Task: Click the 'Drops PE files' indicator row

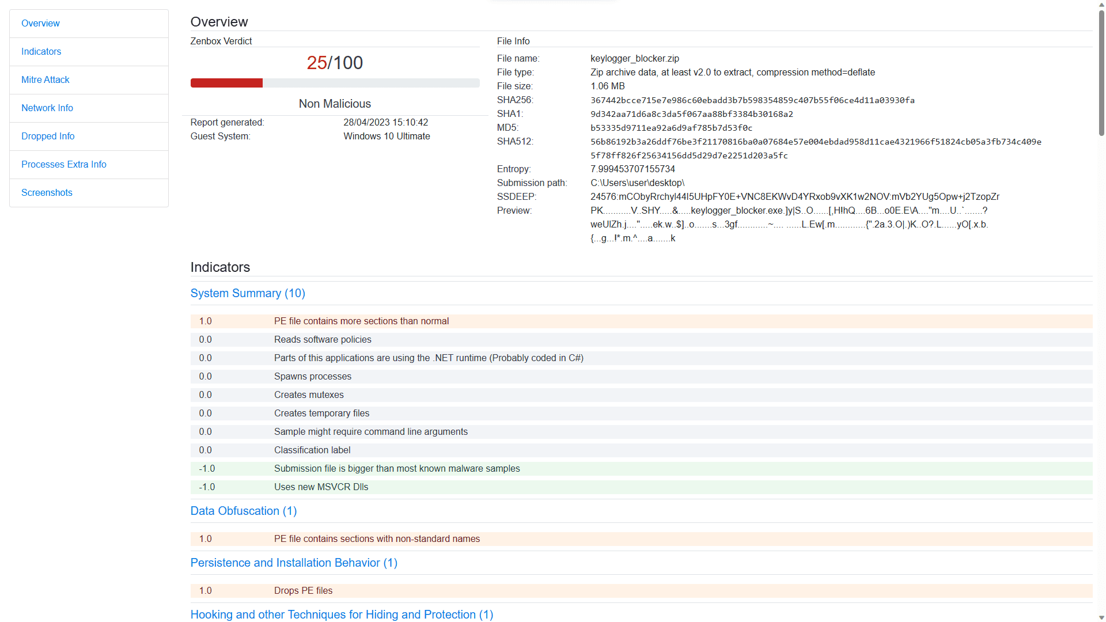Action: (303, 591)
